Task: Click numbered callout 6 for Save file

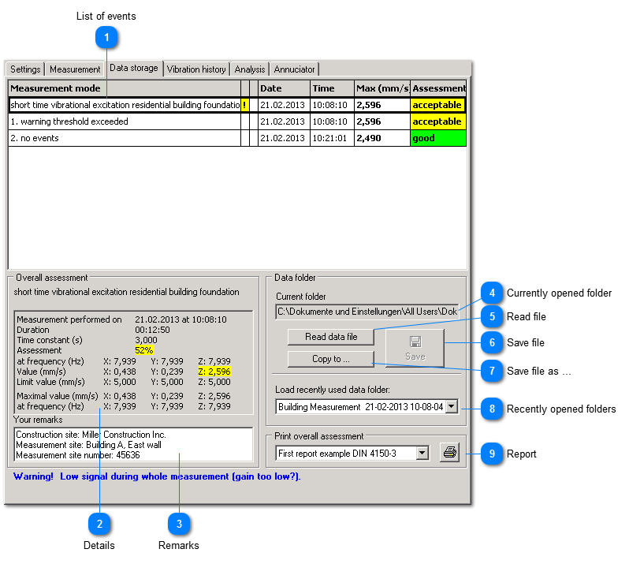Action: (492, 342)
